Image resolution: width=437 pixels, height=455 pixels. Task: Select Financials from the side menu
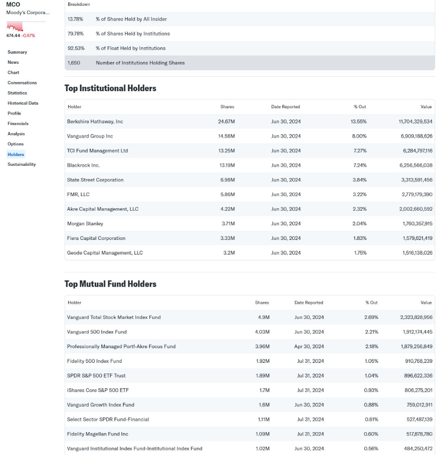pyautogui.click(x=18, y=124)
